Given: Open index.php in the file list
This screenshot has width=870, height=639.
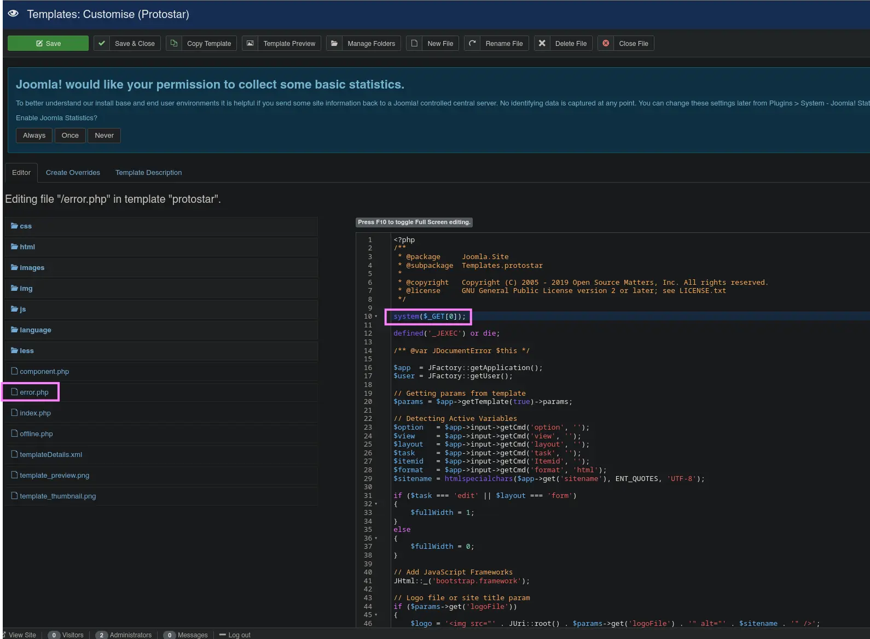Looking at the screenshot, I should (35, 413).
